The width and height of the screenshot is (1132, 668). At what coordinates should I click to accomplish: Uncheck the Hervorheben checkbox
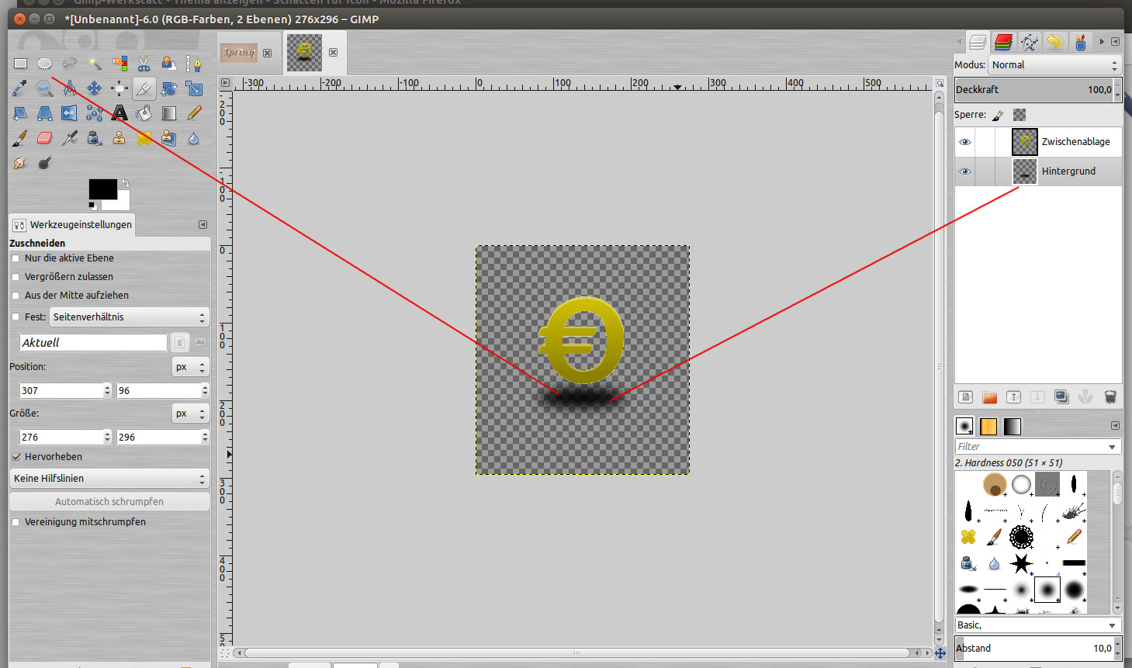point(16,457)
